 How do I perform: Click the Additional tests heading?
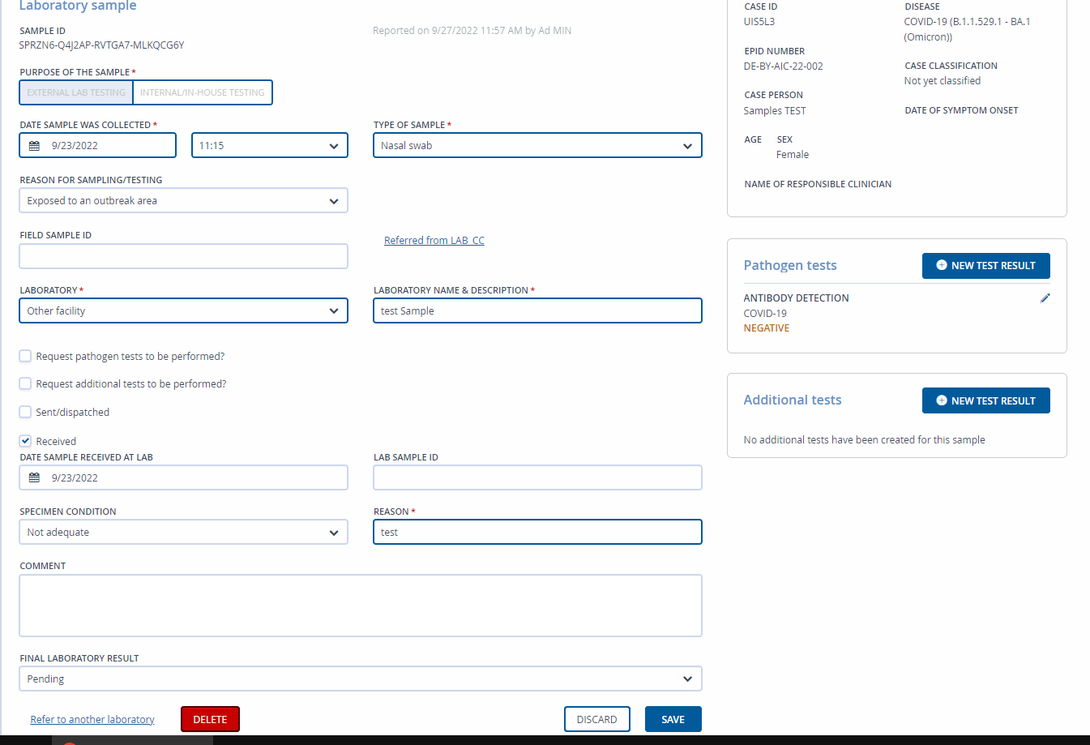point(793,400)
